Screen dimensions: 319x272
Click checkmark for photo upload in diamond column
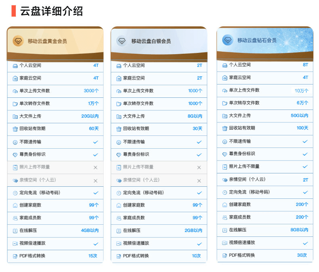click(305, 167)
